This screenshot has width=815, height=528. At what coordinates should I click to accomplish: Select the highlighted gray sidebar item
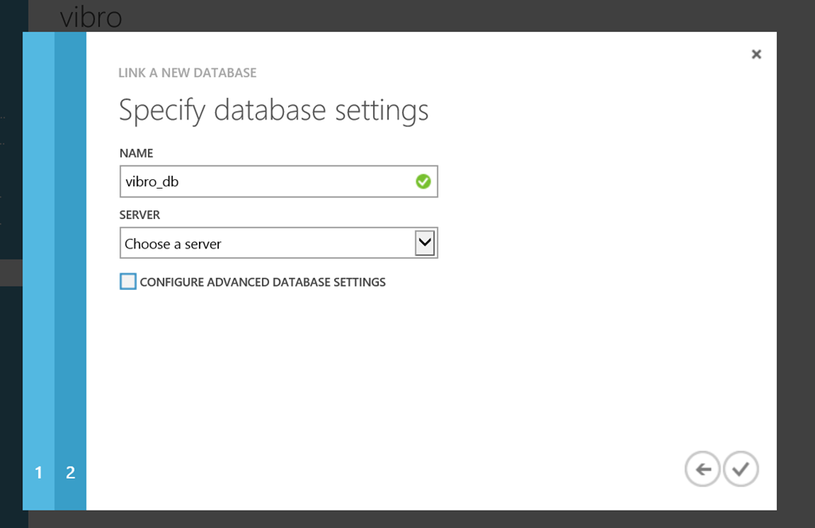[11, 272]
